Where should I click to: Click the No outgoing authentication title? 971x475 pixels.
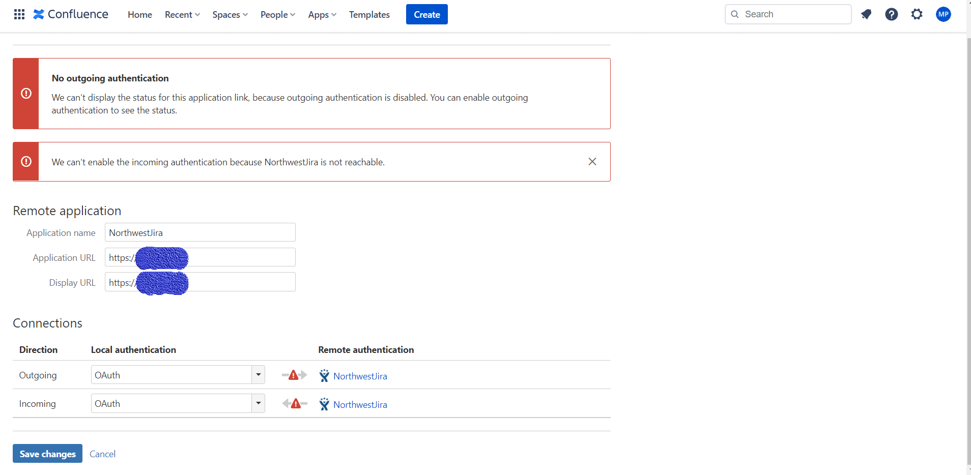(x=110, y=78)
